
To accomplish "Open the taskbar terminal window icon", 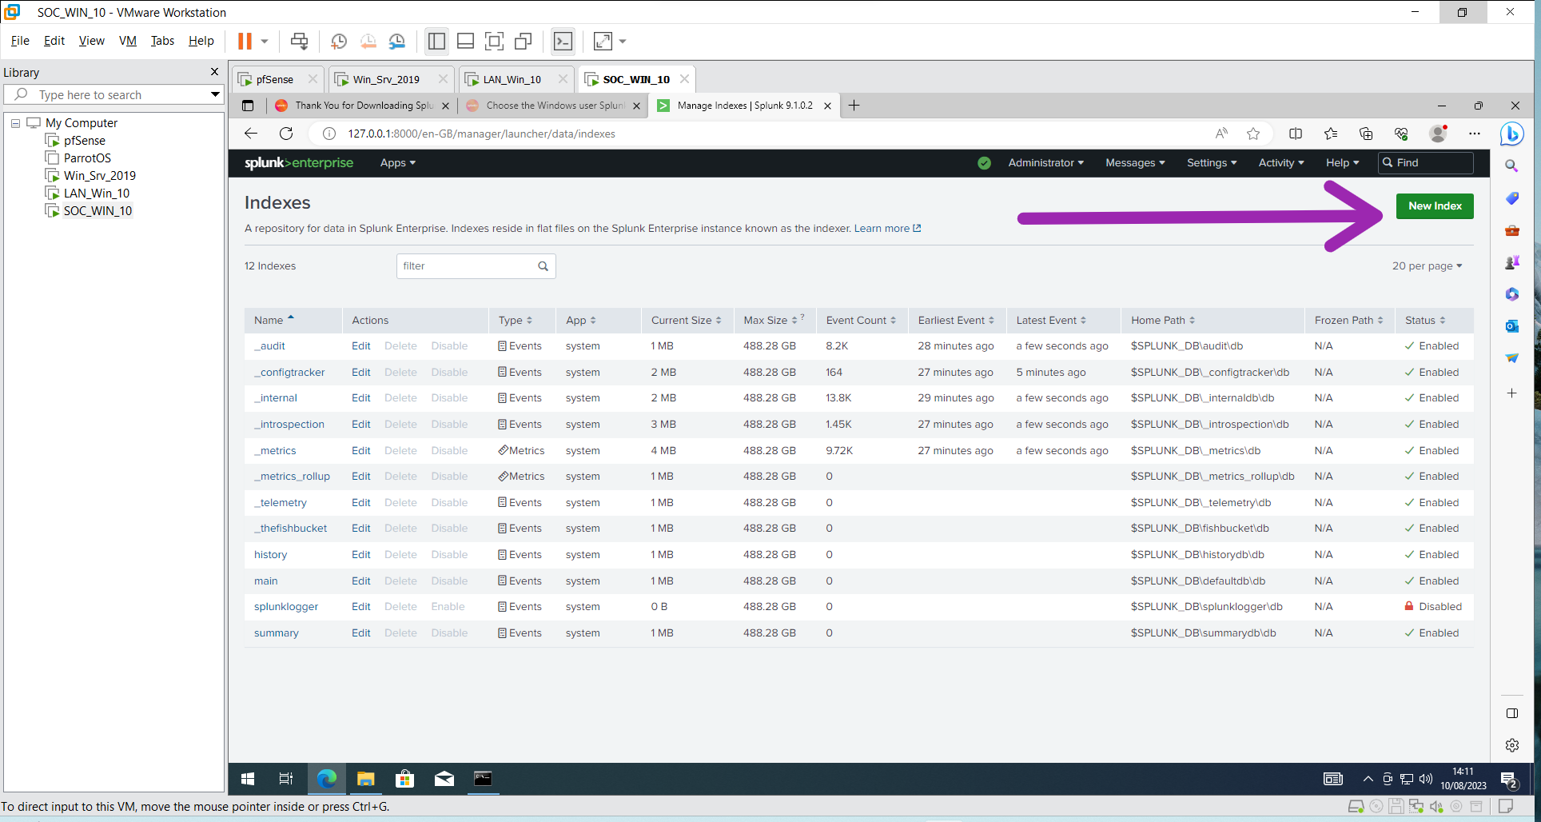I will pyautogui.click(x=483, y=779).
